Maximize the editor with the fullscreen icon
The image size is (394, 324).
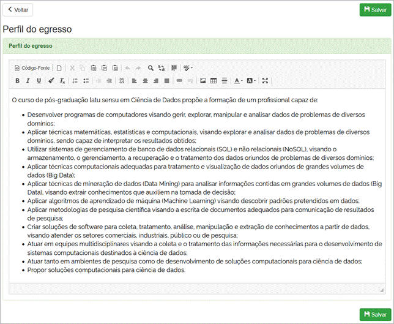point(265,81)
